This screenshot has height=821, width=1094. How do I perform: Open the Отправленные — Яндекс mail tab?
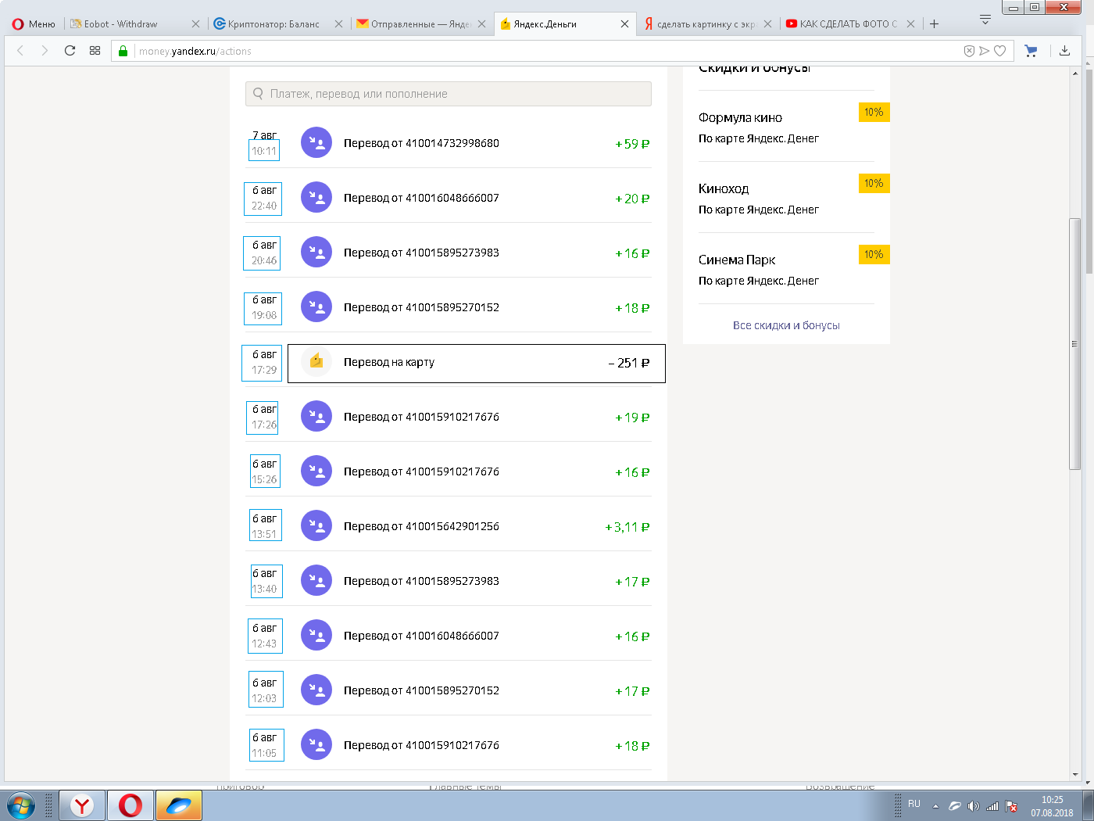pyautogui.click(x=420, y=23)
